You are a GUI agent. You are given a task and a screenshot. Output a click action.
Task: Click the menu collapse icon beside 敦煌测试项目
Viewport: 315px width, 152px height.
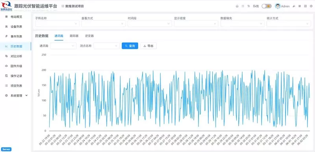click(63, 6)
